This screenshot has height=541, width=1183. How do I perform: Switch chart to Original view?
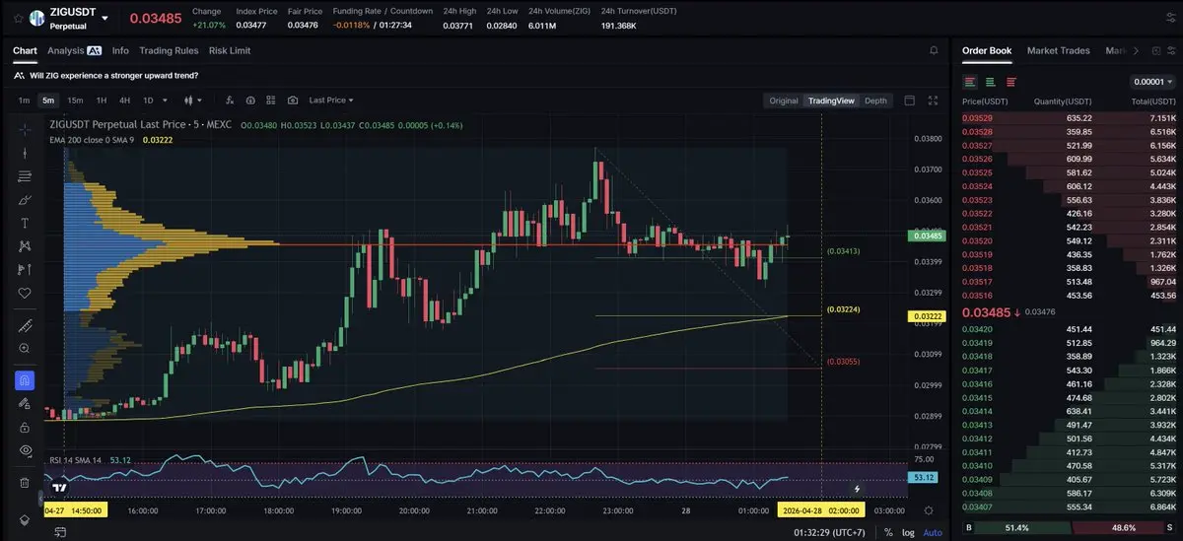pos(784,101)
